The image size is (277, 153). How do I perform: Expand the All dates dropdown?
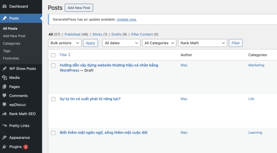pos(121,43)
